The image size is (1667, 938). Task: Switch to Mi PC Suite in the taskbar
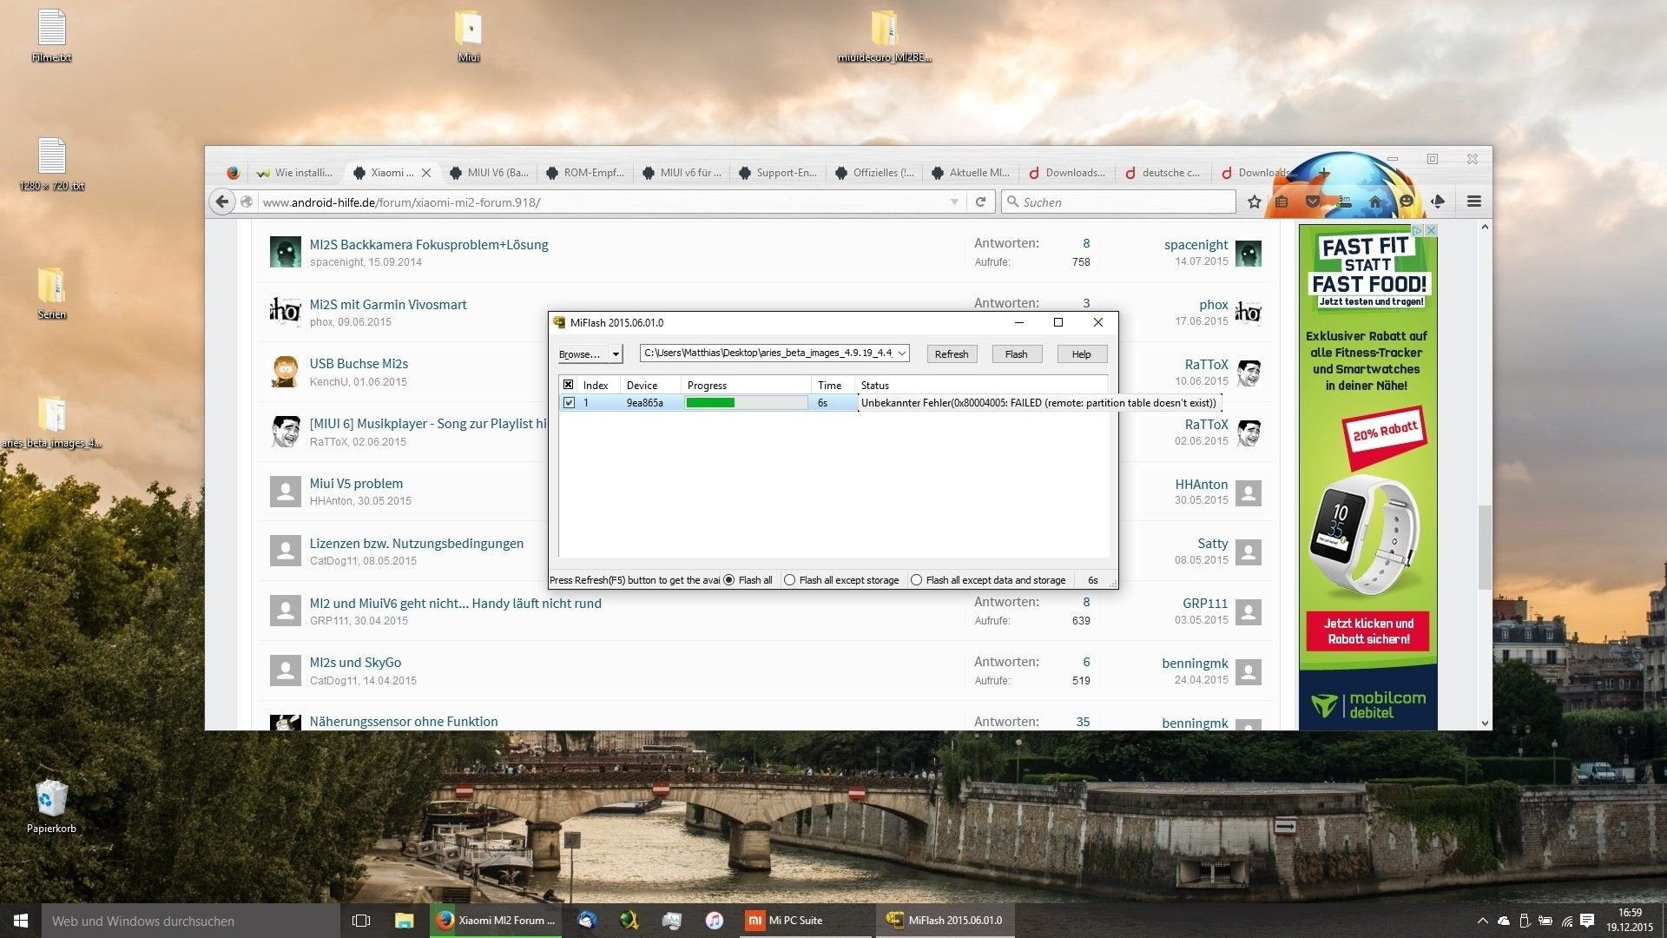807,921
